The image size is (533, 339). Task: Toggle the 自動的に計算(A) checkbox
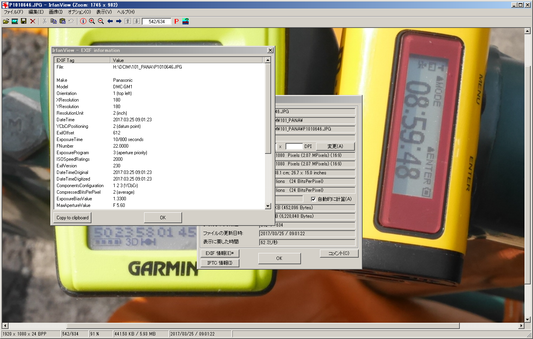click(x=313, y=199)
